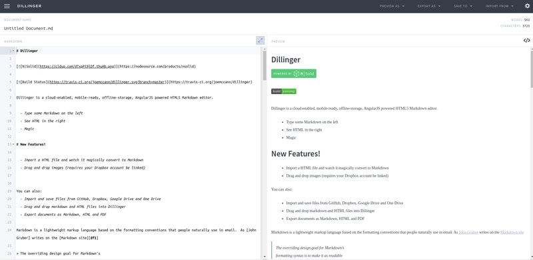Follow the John Gruber link in preview
Image resolution: width=533 pixels, height=260 pixels.
click(x=468, y=233)
